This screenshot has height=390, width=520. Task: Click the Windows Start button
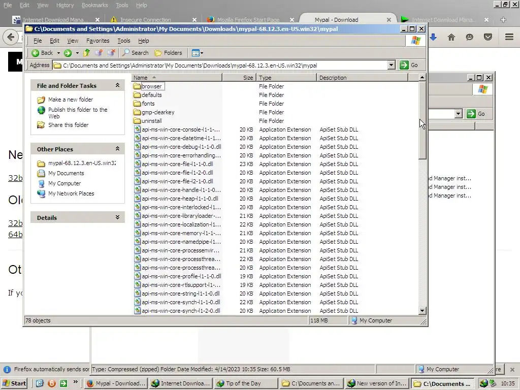pyautogui.click(x=15, y=383)
